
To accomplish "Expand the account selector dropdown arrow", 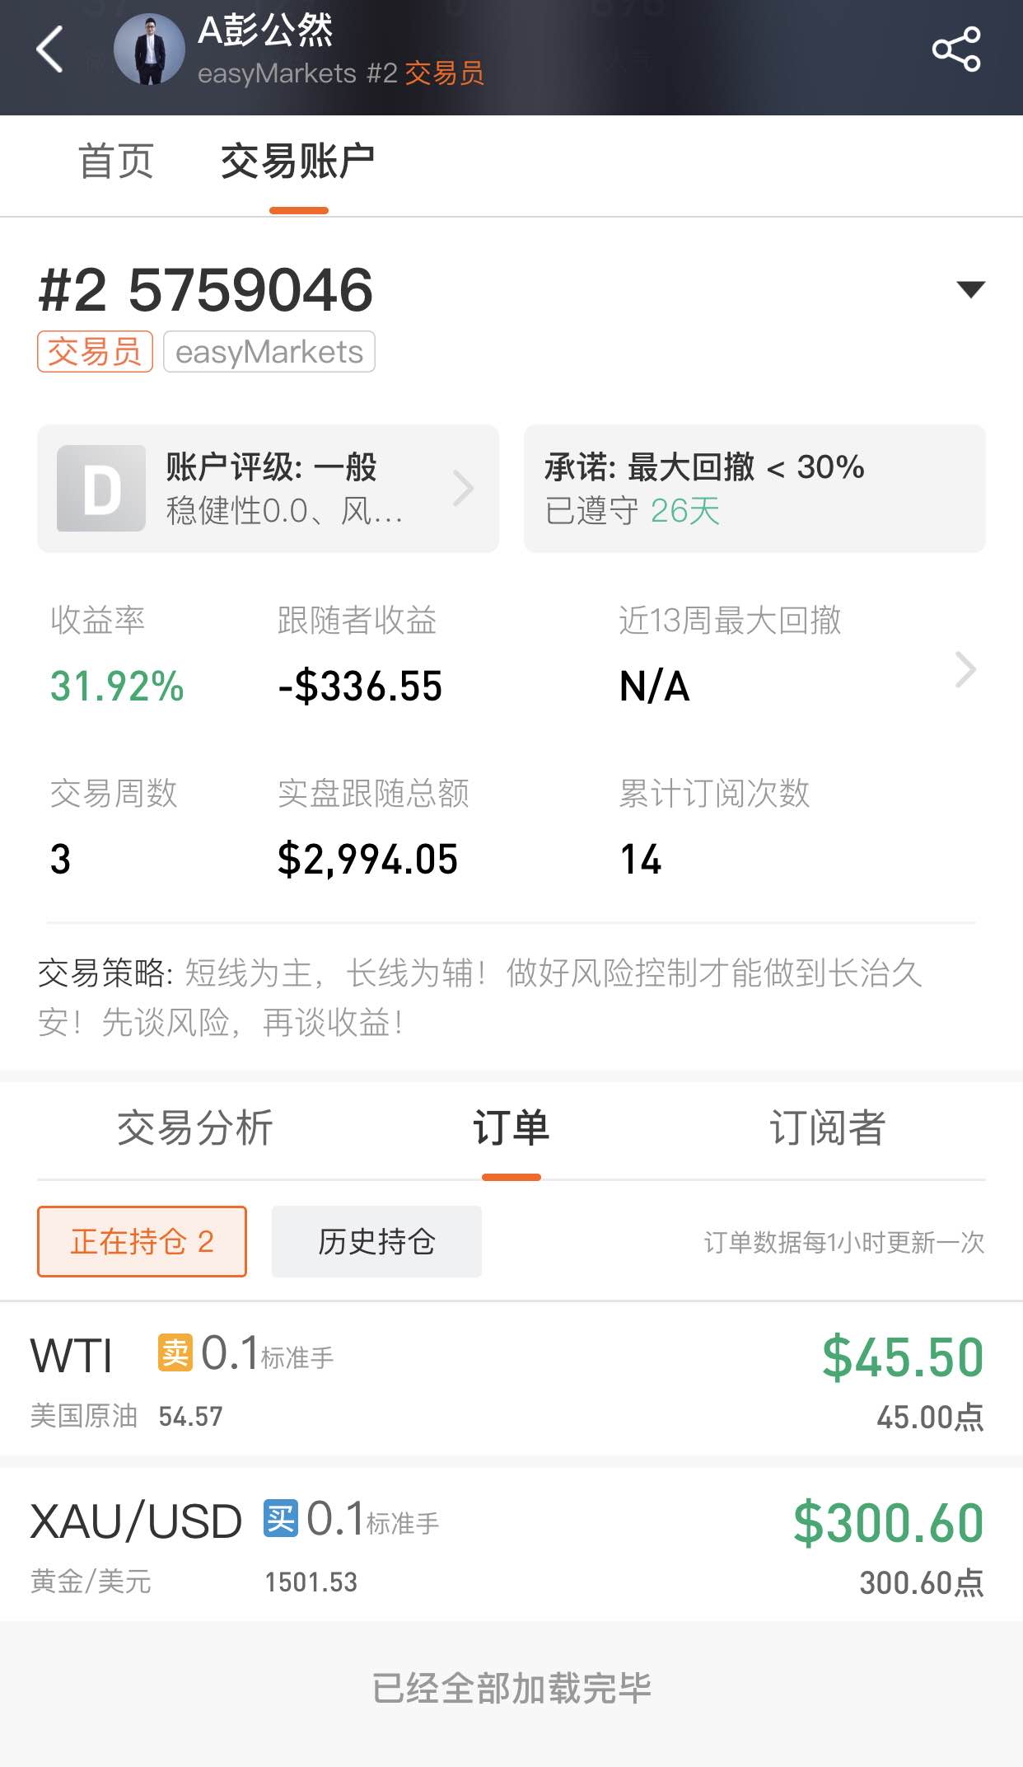I will coord(970,289).
